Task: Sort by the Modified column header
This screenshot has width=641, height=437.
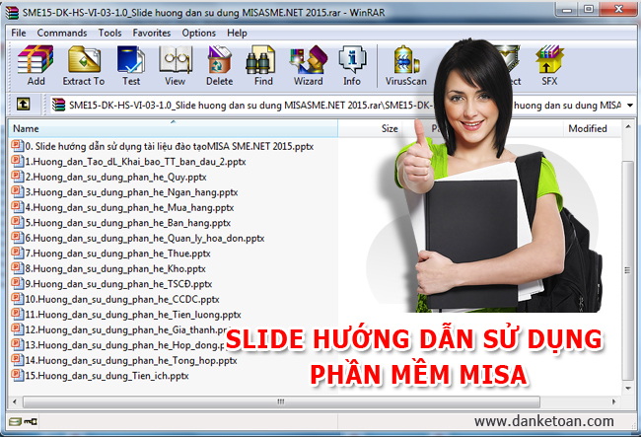Action: click(x=592, y=128)
